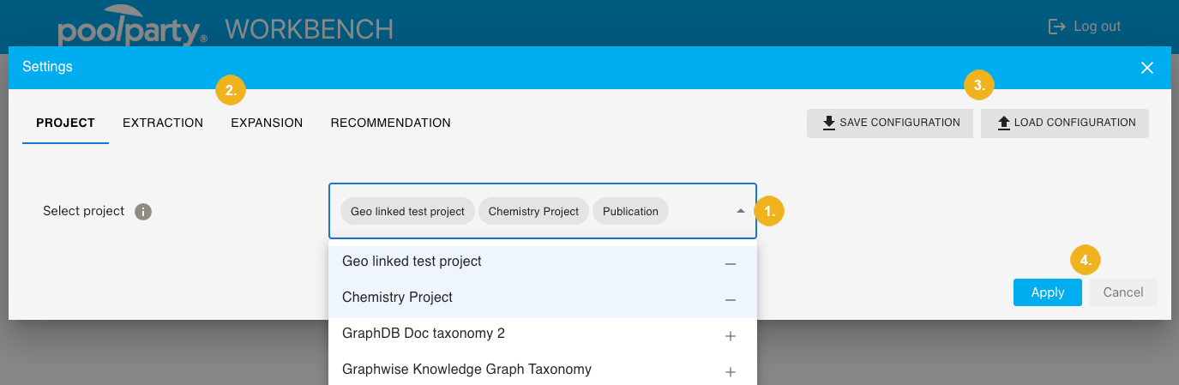Screen dimensions: 1179x385
Task: Apply the settings changes
Action: pyautogui.click(x=1047, y=292)
